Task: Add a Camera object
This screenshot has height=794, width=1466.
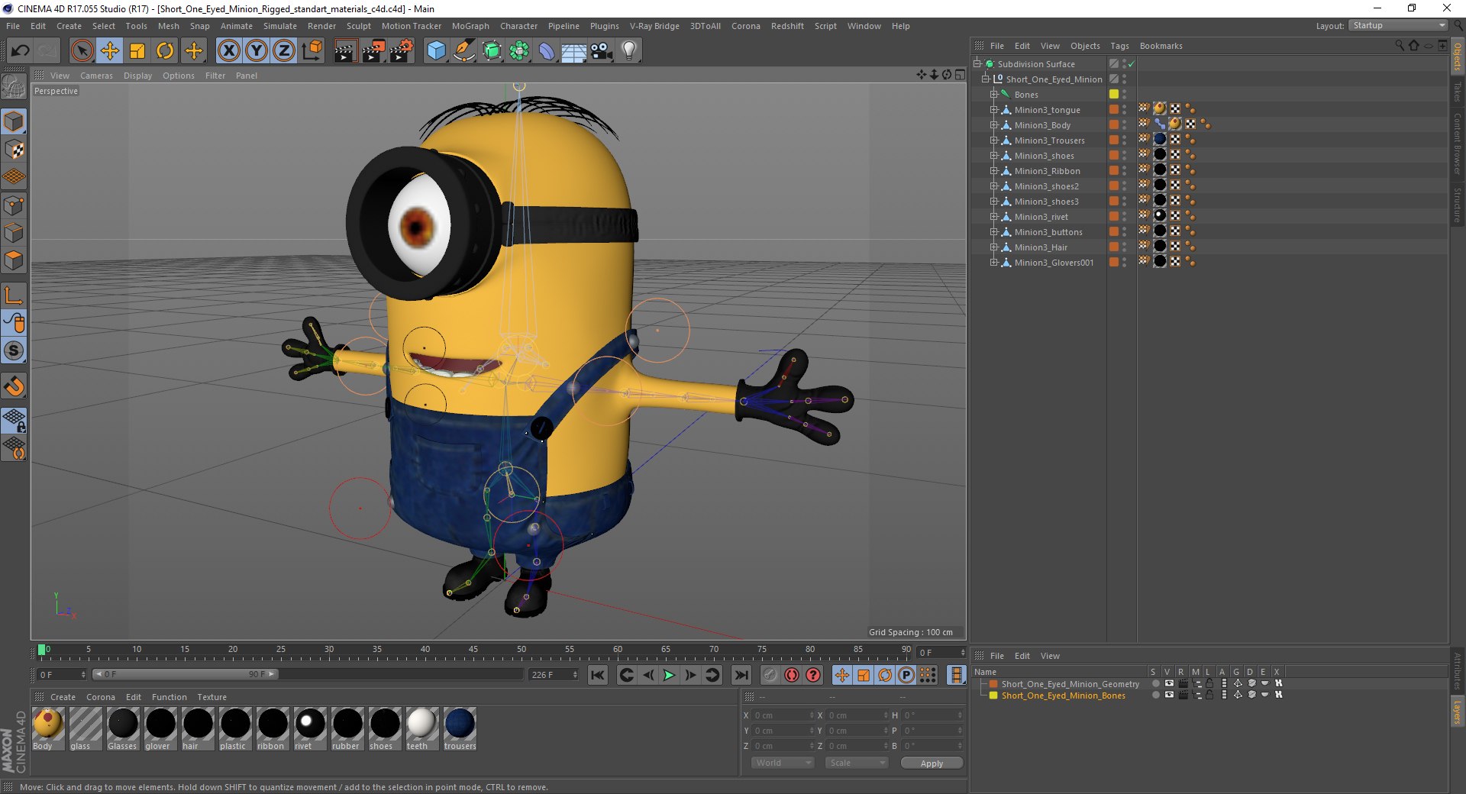Action: pos(602,51)
